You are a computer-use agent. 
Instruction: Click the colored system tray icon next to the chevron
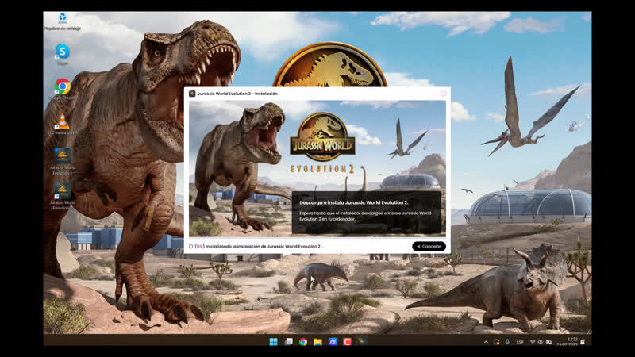tap(497, 342)
